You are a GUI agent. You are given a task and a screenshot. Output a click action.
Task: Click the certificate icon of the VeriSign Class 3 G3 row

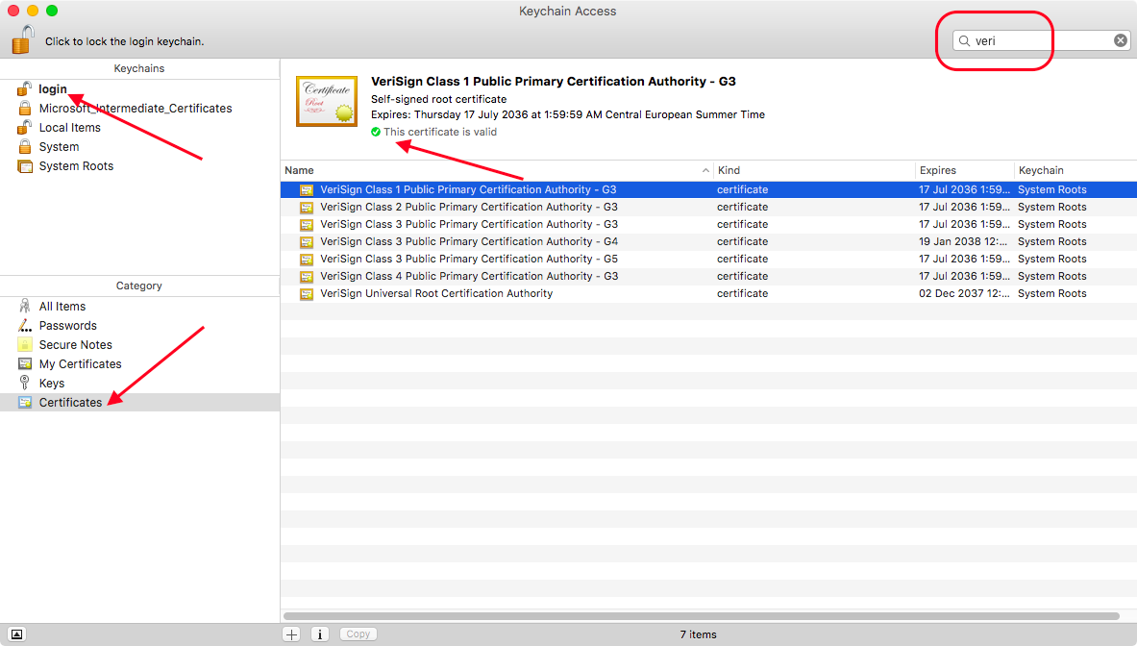tap(307, 225)
